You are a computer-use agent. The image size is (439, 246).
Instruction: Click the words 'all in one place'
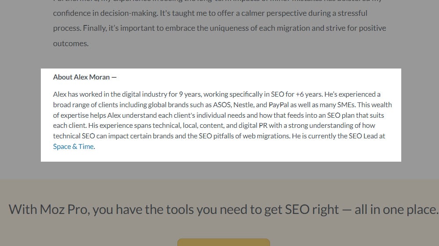(x=396, y=210)
